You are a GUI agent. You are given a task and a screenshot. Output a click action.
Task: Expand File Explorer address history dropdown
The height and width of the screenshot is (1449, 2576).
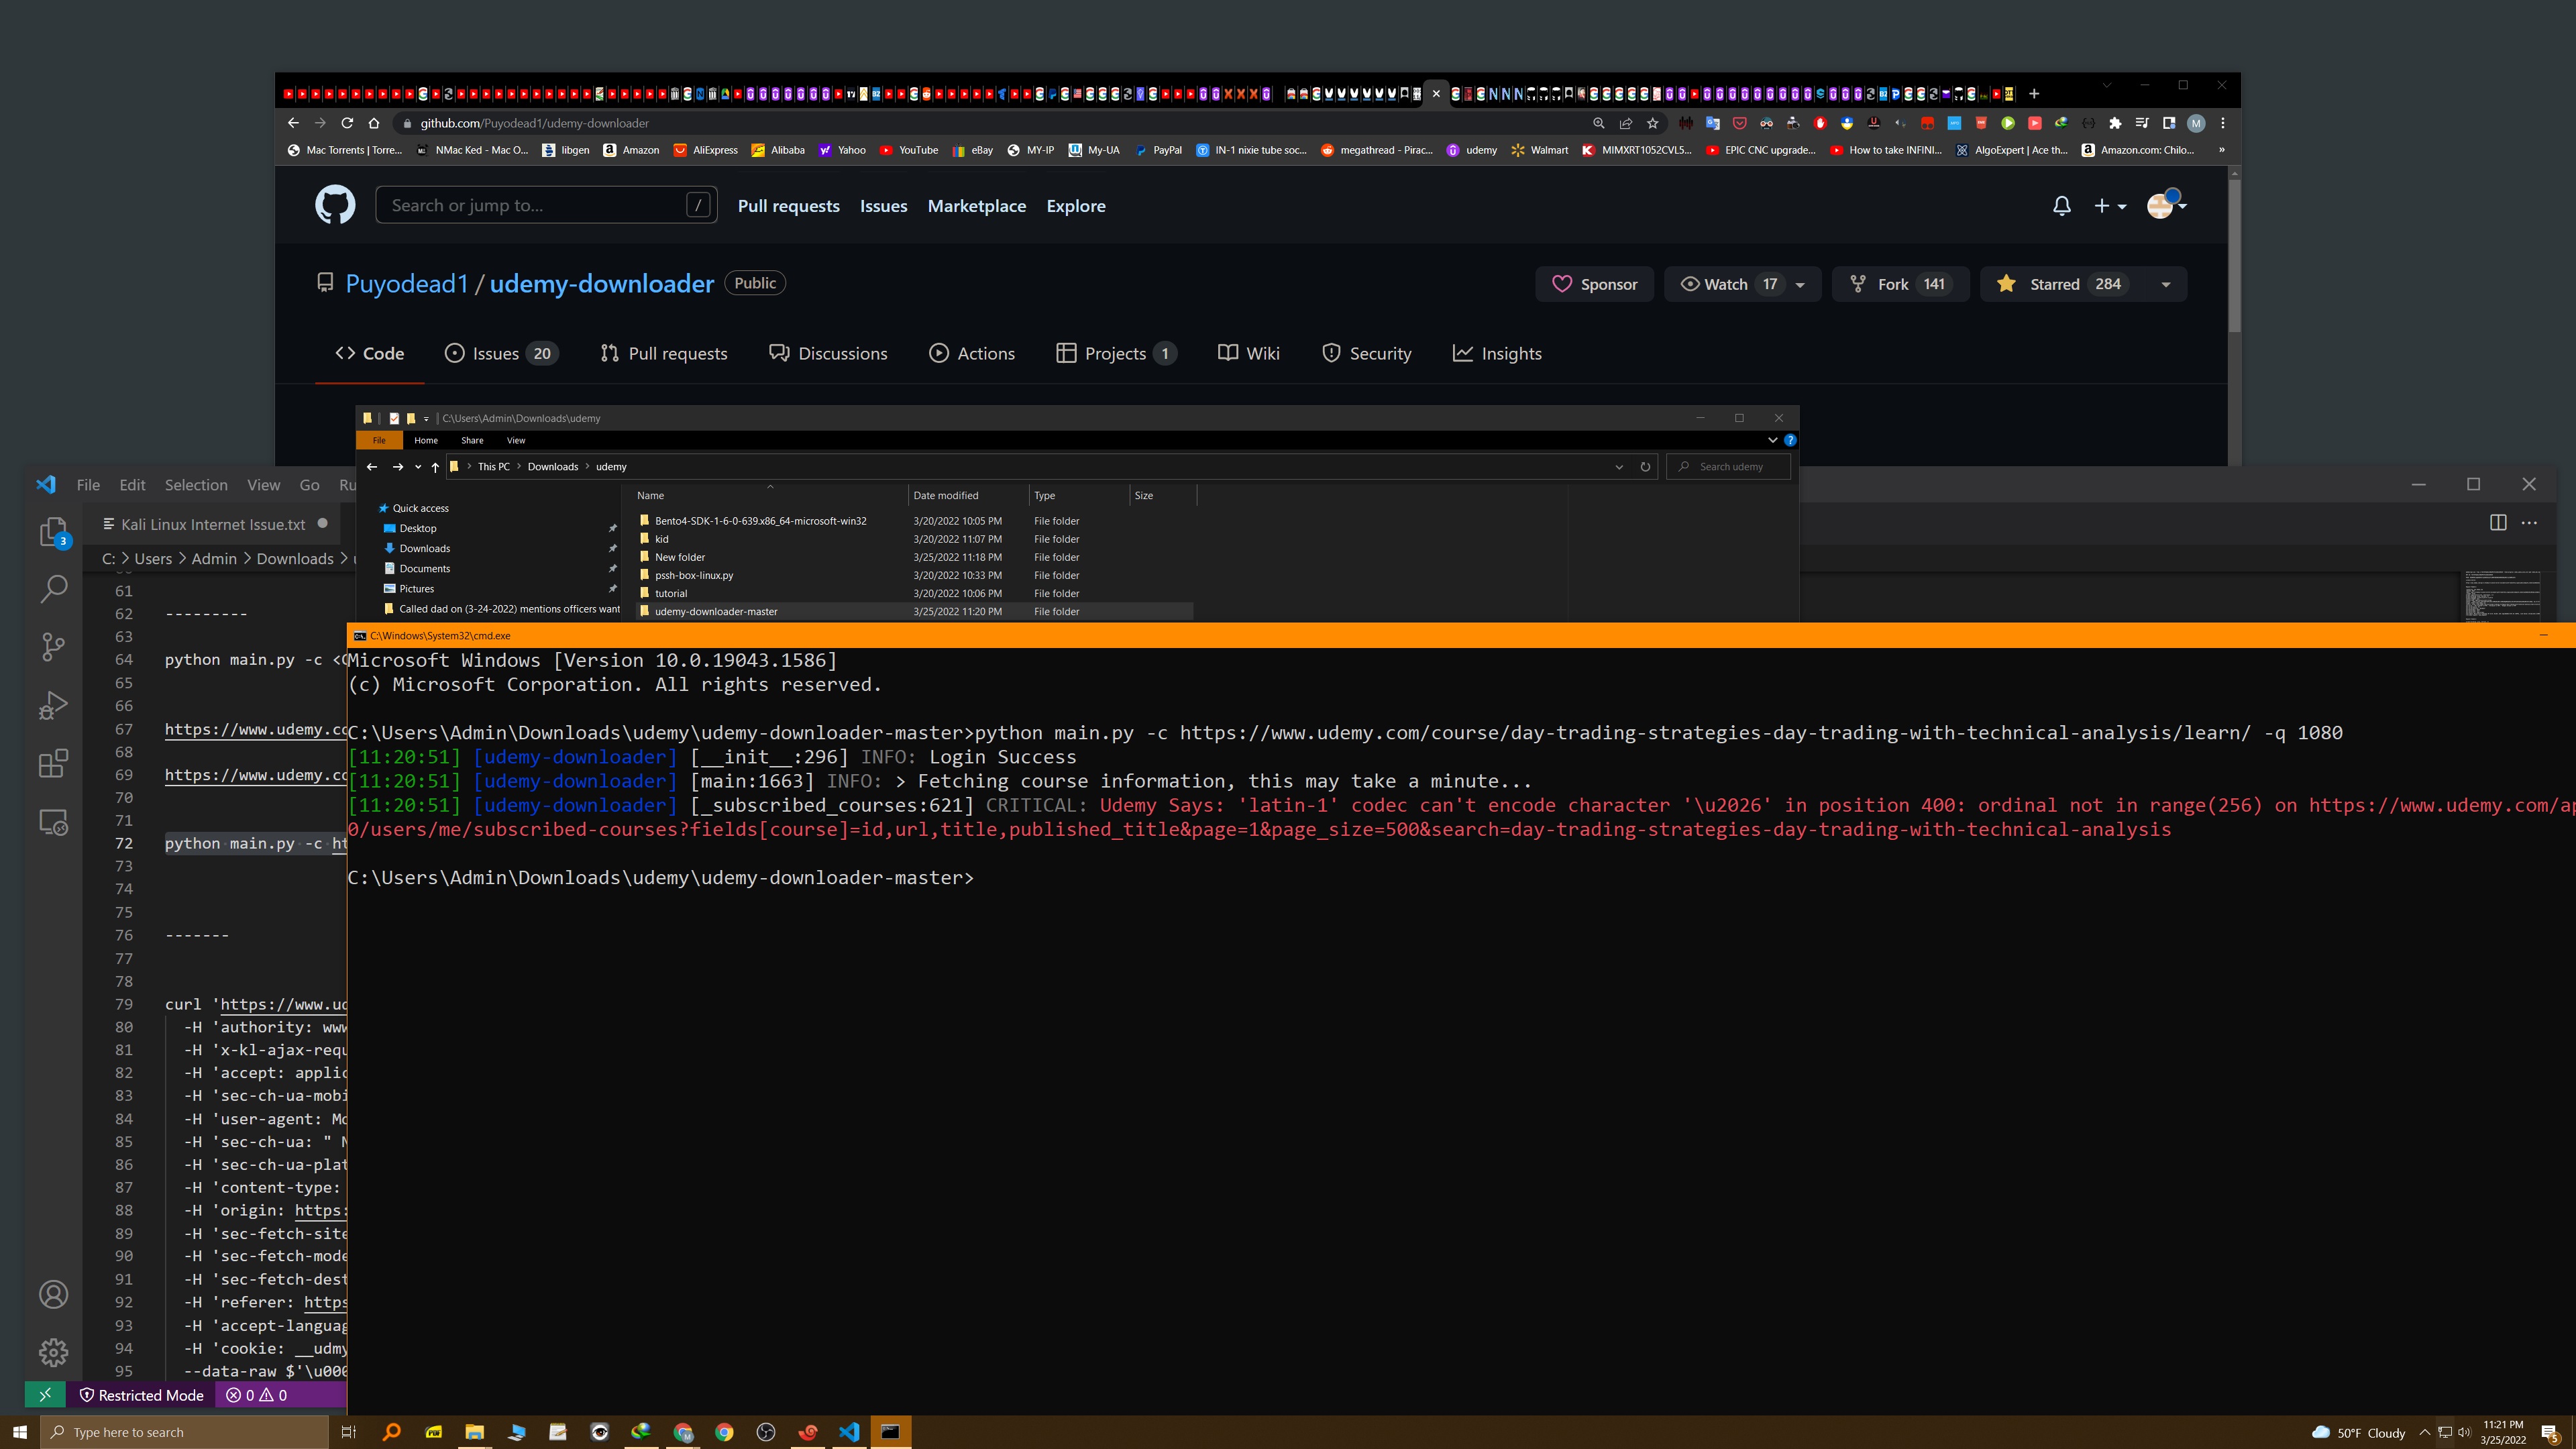point(1619,467)
